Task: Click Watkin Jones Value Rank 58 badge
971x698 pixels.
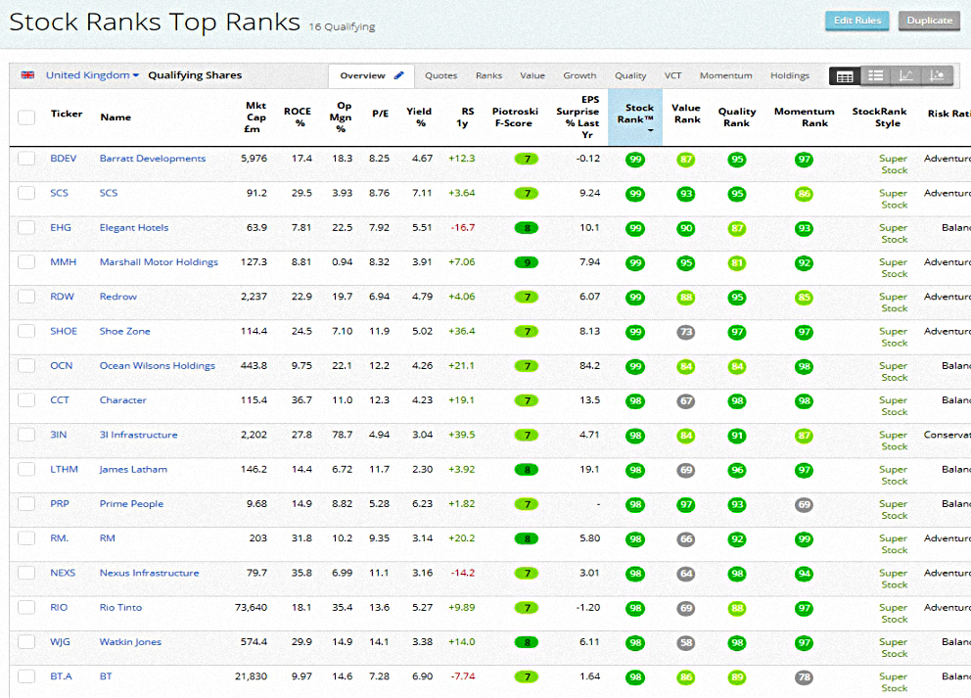Action: (685, 643)
